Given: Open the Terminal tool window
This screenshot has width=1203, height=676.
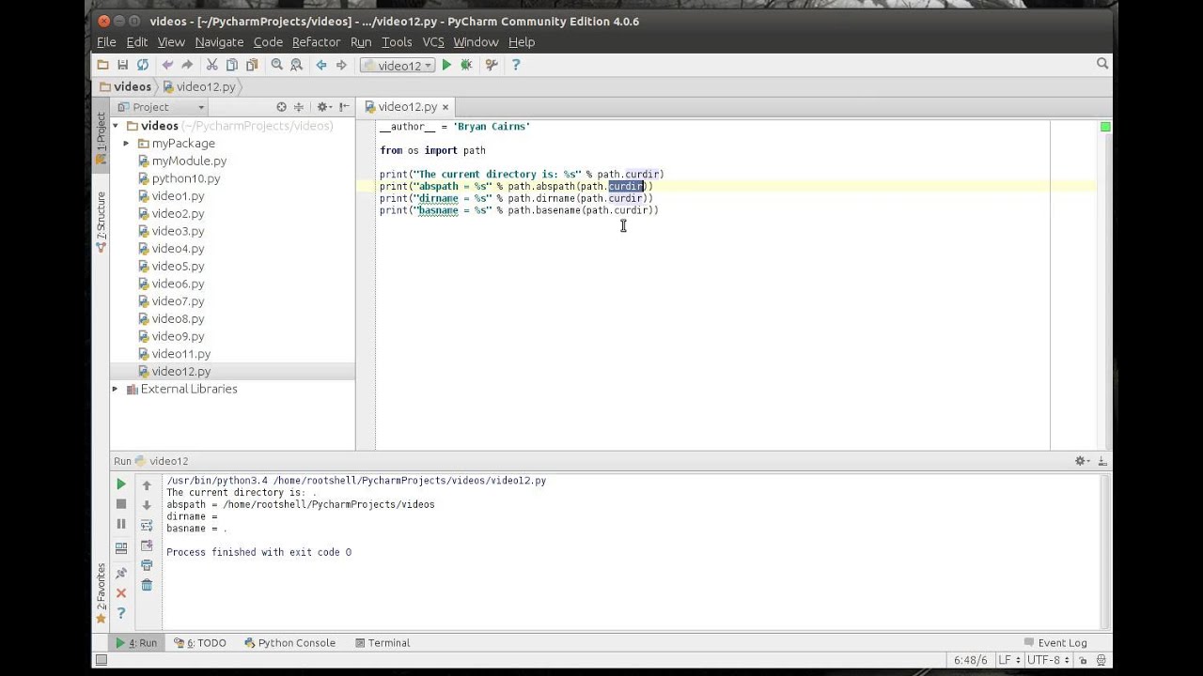Looking at the screenshot, I should click(x=383, y=643).
